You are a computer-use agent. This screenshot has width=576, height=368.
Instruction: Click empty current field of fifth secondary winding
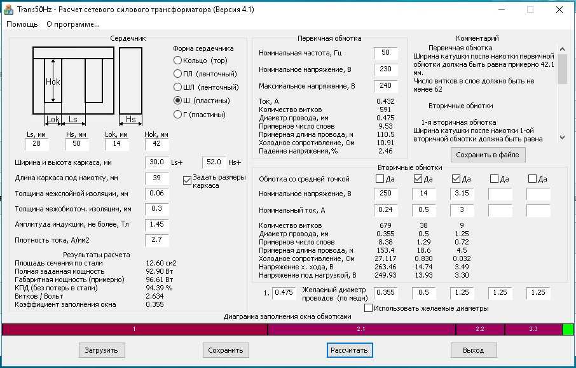click(x=538, y=210)
